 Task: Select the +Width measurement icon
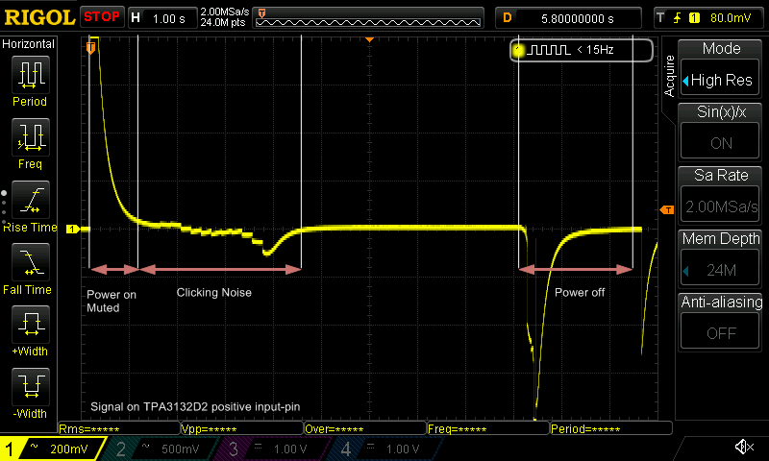click(30, 325)
